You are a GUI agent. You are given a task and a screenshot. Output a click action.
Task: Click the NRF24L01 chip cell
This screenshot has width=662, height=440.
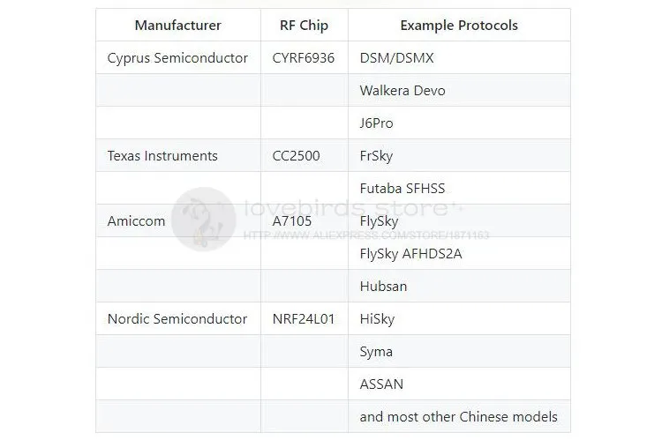[x=304, y=318]
